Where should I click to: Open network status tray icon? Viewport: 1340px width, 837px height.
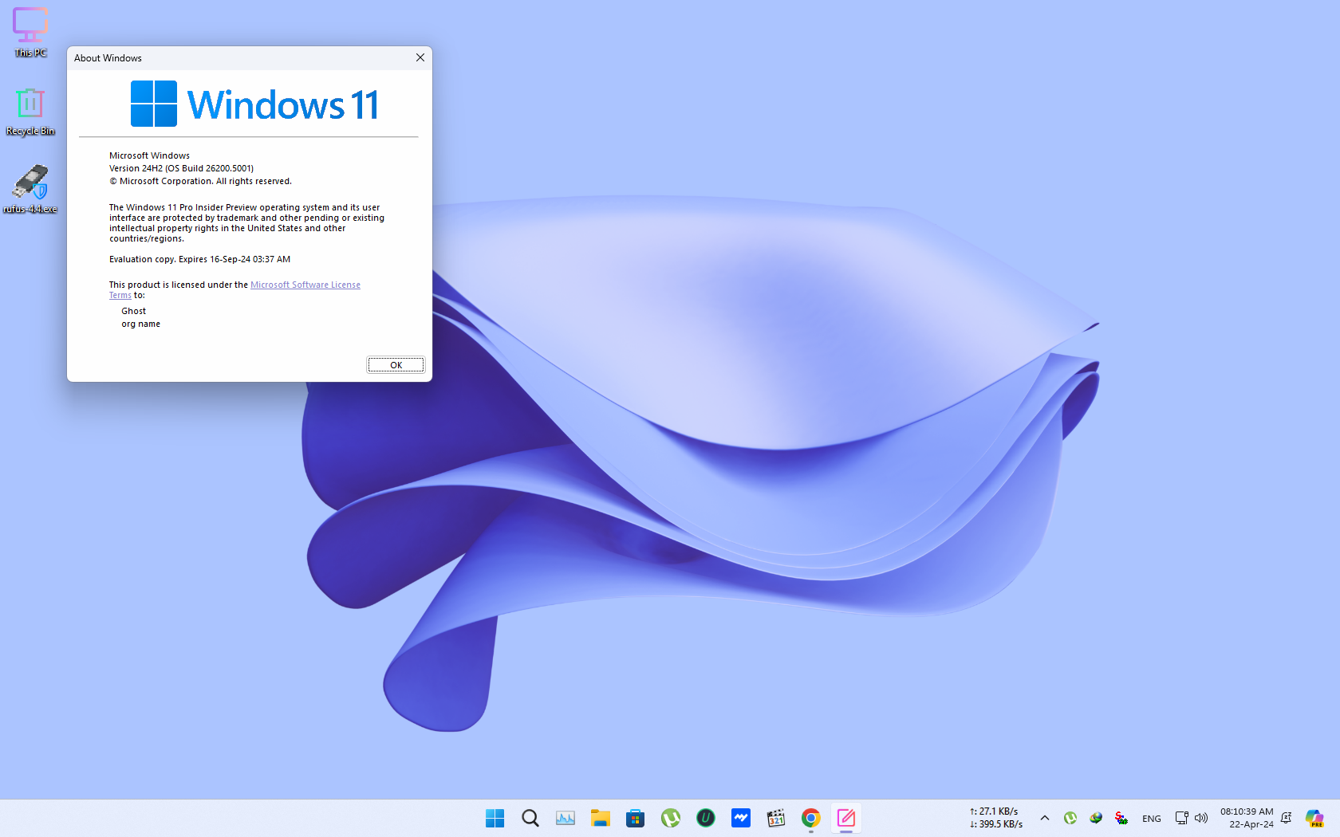point(1182,818)
